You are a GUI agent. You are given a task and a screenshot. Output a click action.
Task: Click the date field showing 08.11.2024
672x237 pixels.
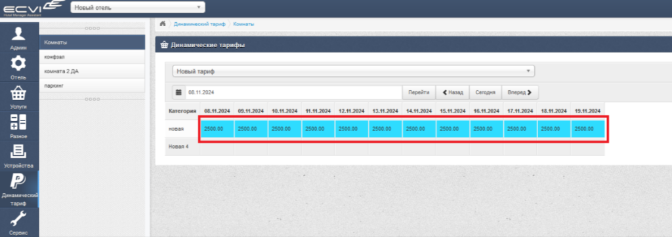(x=293, y=92)
